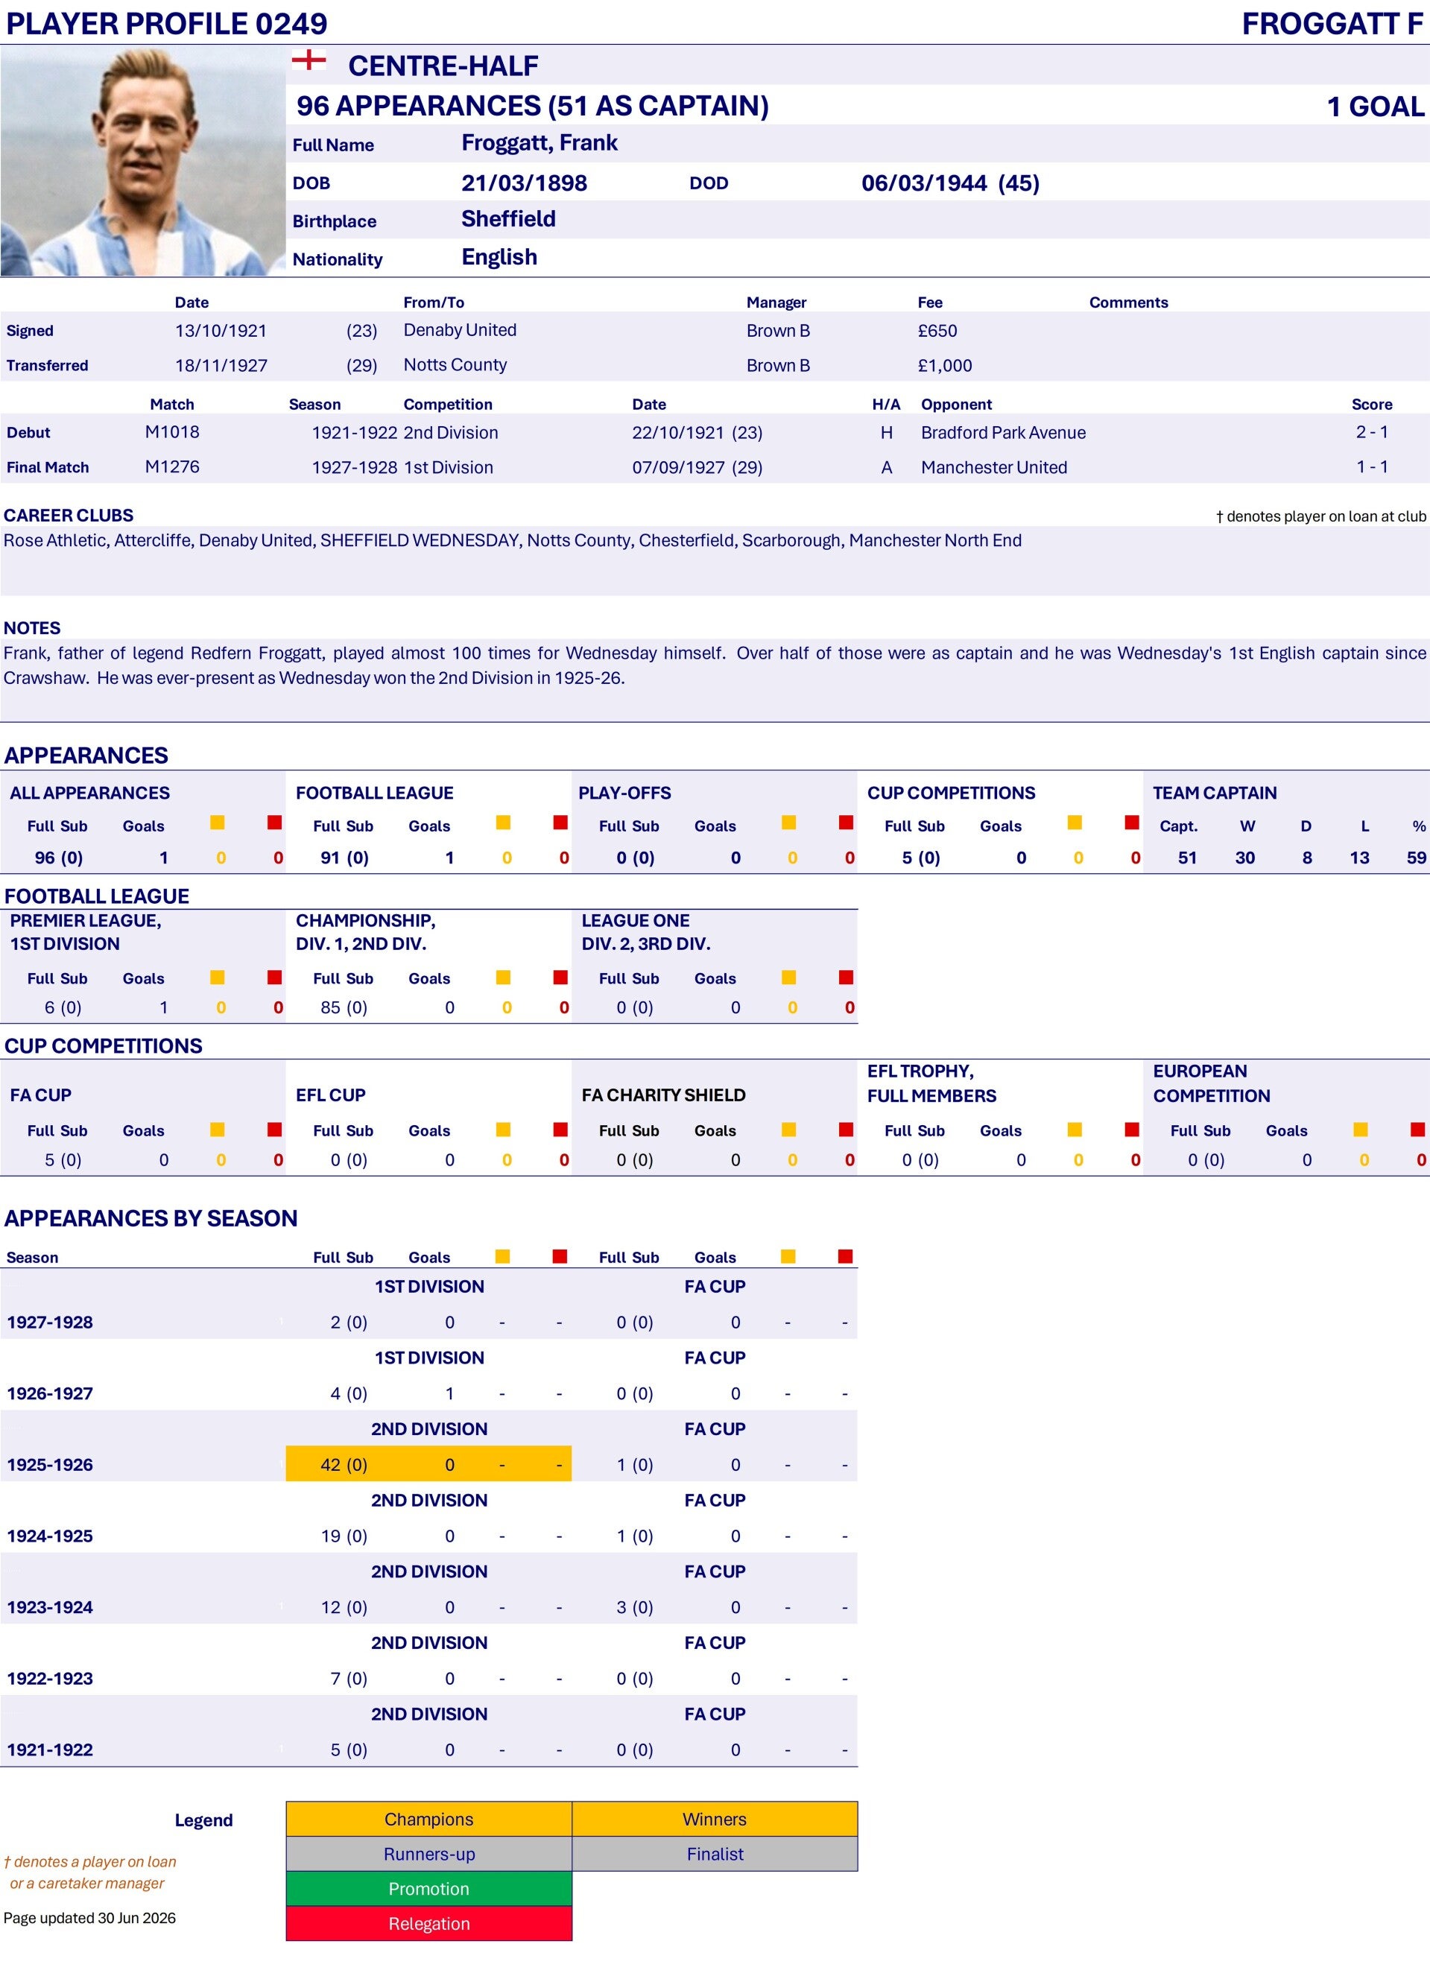
Task: Click the red card icon under Play-Offs
Action: click(846, 823)
